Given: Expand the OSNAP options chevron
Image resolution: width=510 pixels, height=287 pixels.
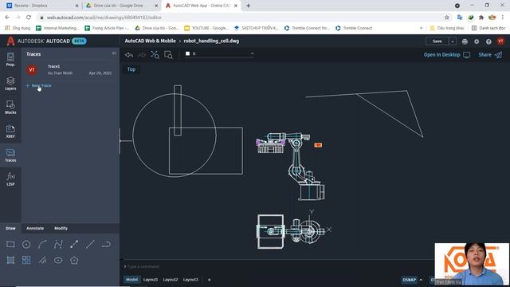Looking at the screenshot, I should click(421, 280).
